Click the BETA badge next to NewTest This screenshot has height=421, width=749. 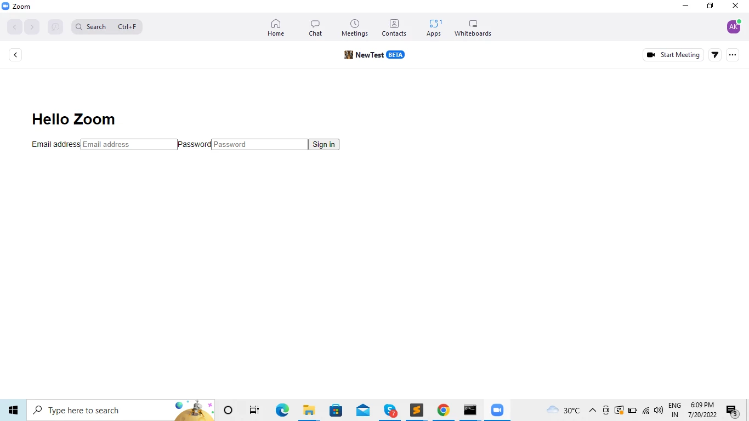[x=395, y=55]
